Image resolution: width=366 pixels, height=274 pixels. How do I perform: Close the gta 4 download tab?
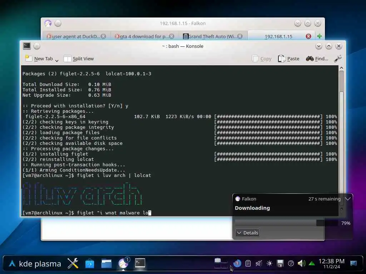(x=172, y=36)
